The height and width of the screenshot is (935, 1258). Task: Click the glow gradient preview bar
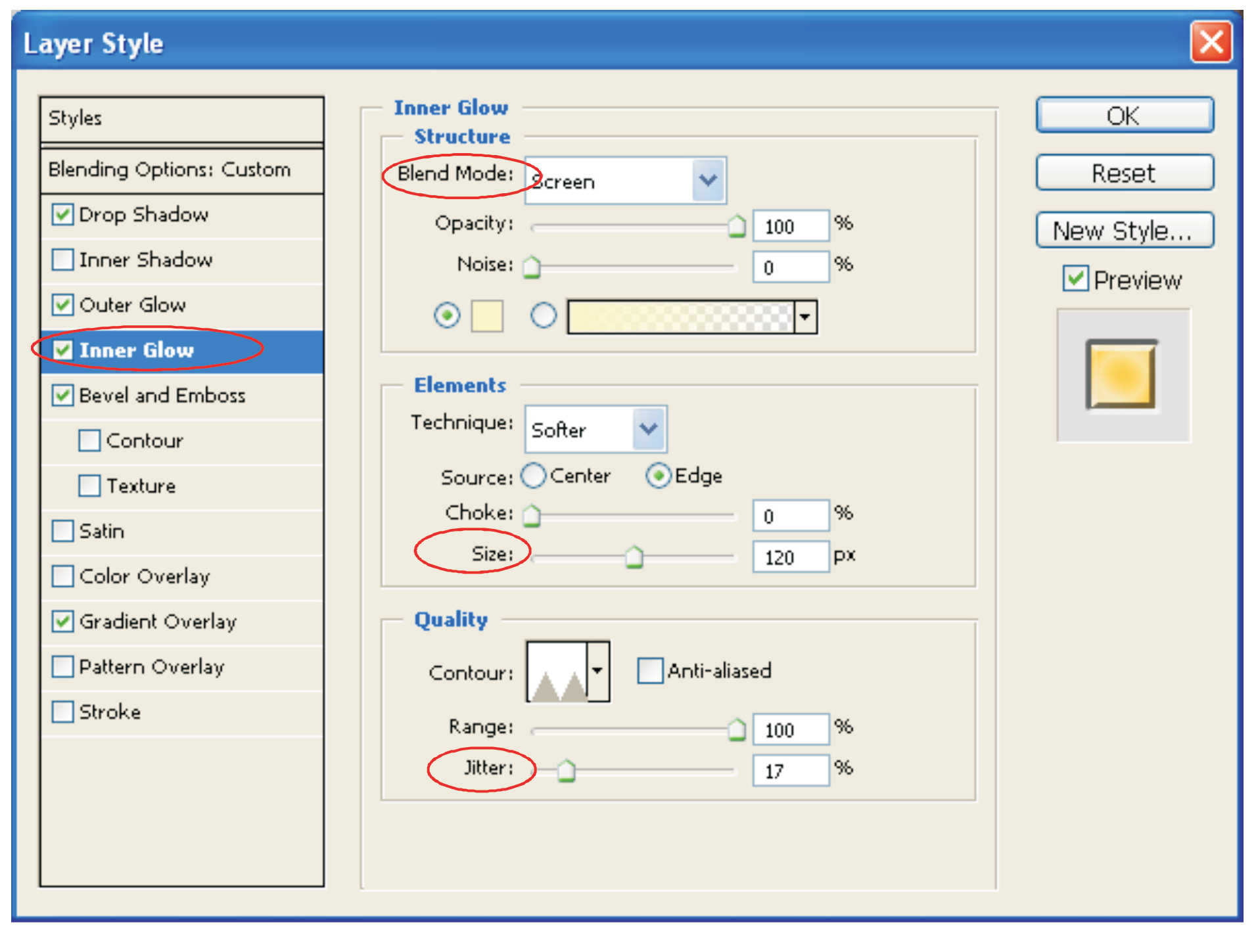(680, 317)
